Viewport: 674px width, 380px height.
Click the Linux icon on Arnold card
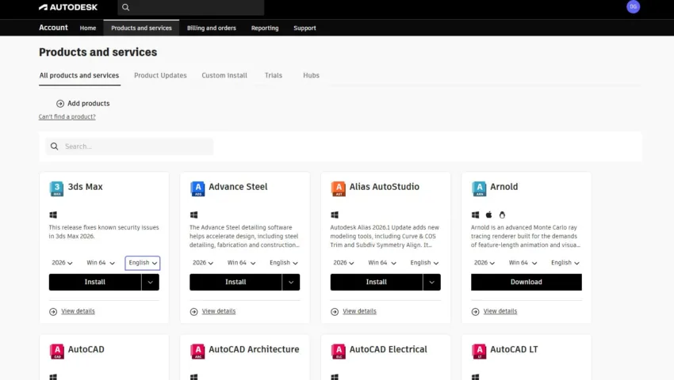(x=502, y=215)
